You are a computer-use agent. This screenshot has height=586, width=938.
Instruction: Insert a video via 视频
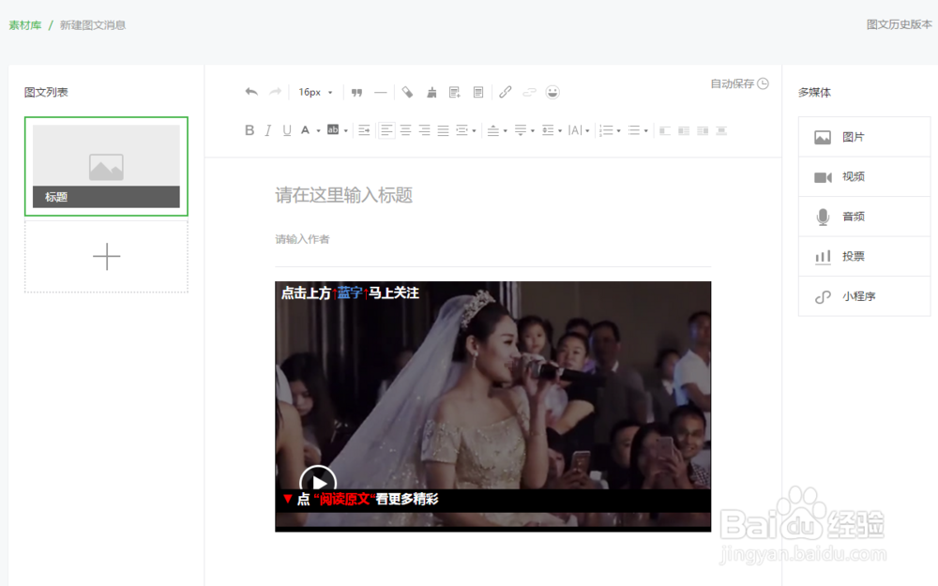(865, 176)
